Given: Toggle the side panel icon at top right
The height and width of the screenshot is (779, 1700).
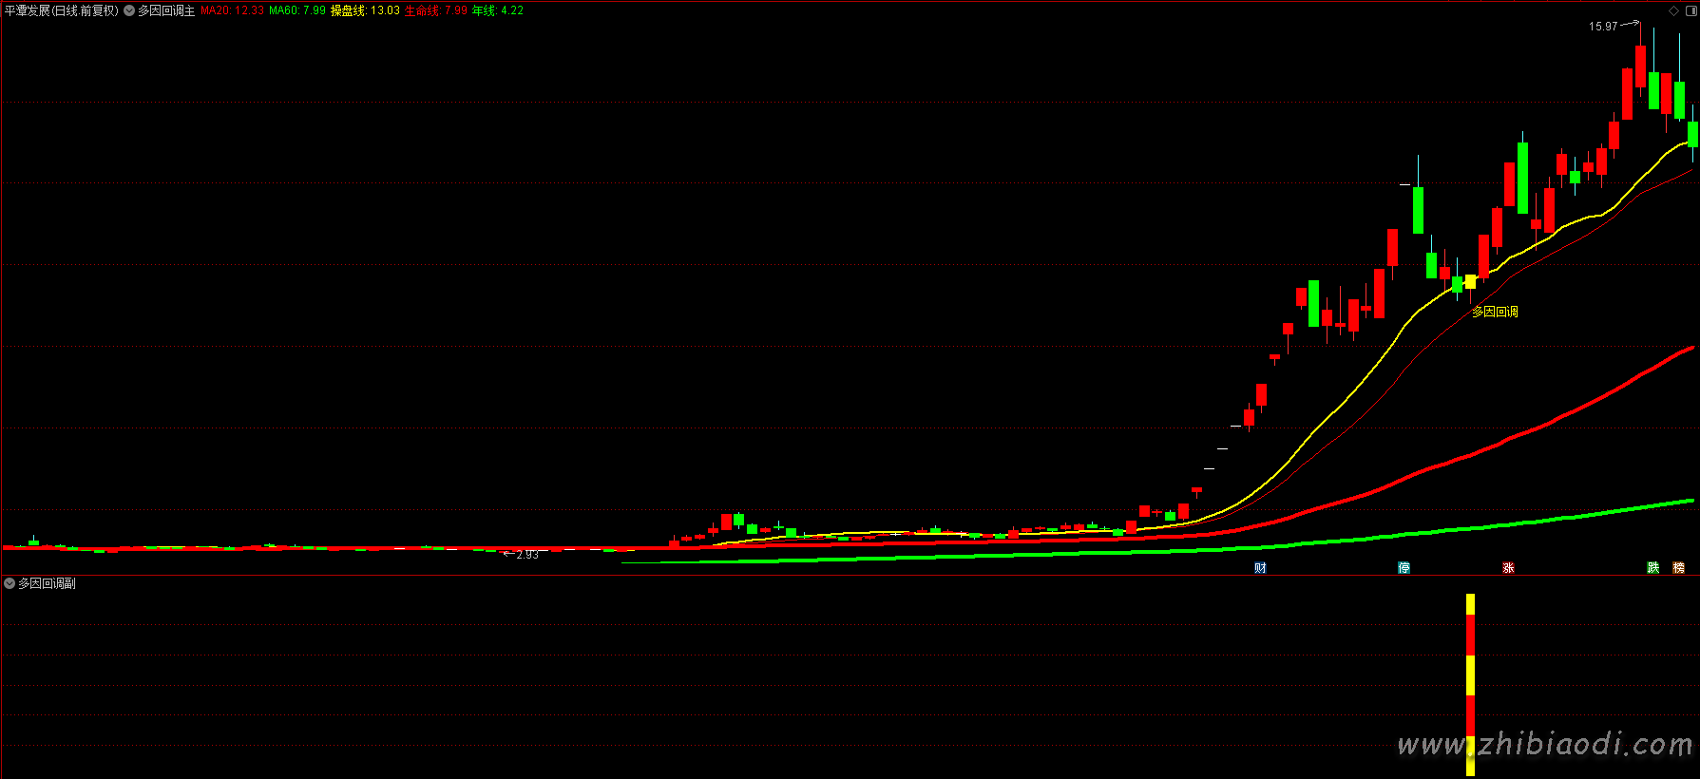Looking at the screenshot, I should point(1690,10).
